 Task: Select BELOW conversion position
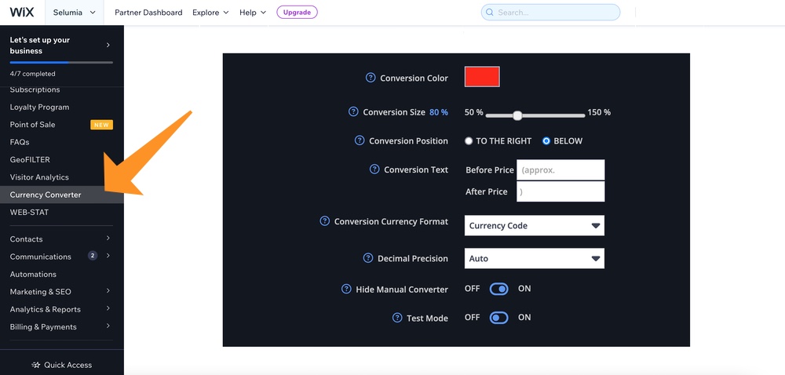[546, 141]
